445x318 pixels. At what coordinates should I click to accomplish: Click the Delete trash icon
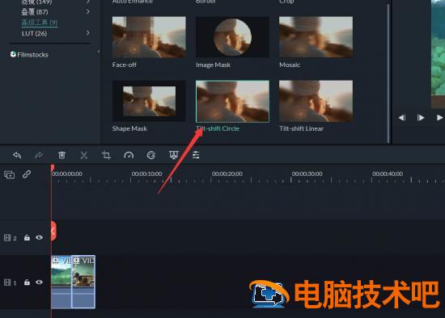[61, 155]
